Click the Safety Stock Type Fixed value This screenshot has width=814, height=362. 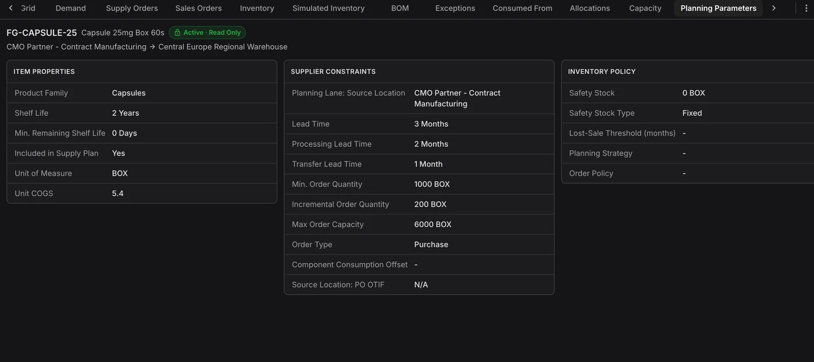coord(692,113)
